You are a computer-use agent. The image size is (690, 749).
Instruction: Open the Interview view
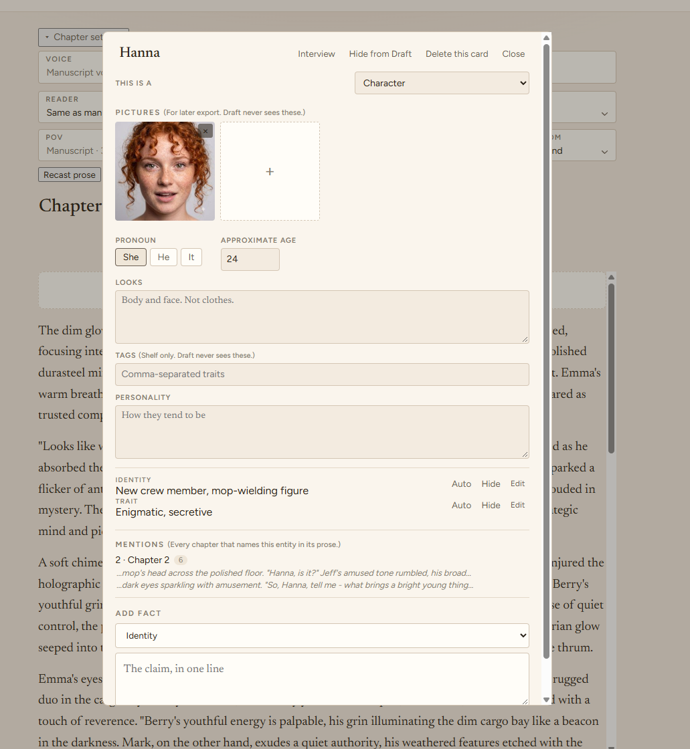[x=317, y=54]
